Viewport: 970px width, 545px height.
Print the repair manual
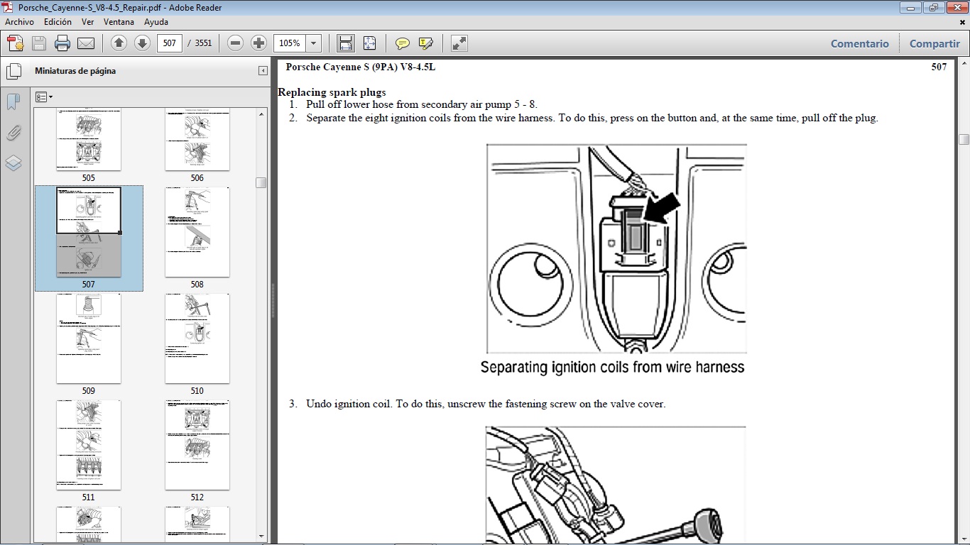[62, 43]
